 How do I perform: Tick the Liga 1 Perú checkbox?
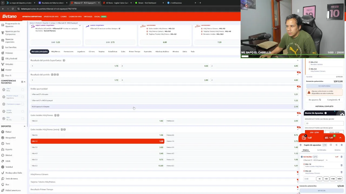[23, 90]
